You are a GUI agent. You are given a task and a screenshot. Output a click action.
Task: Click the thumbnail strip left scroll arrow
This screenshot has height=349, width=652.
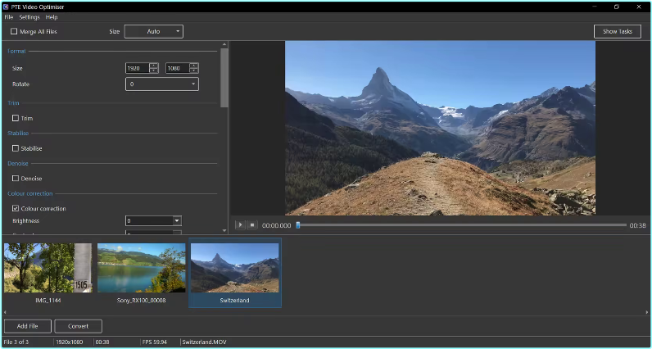pyautogui.click(x=5, y=312)
